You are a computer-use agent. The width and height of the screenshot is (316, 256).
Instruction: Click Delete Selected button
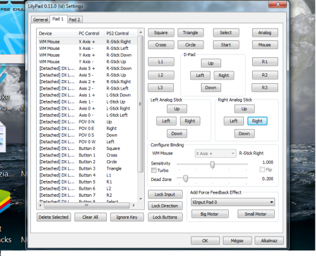(54, 217)
